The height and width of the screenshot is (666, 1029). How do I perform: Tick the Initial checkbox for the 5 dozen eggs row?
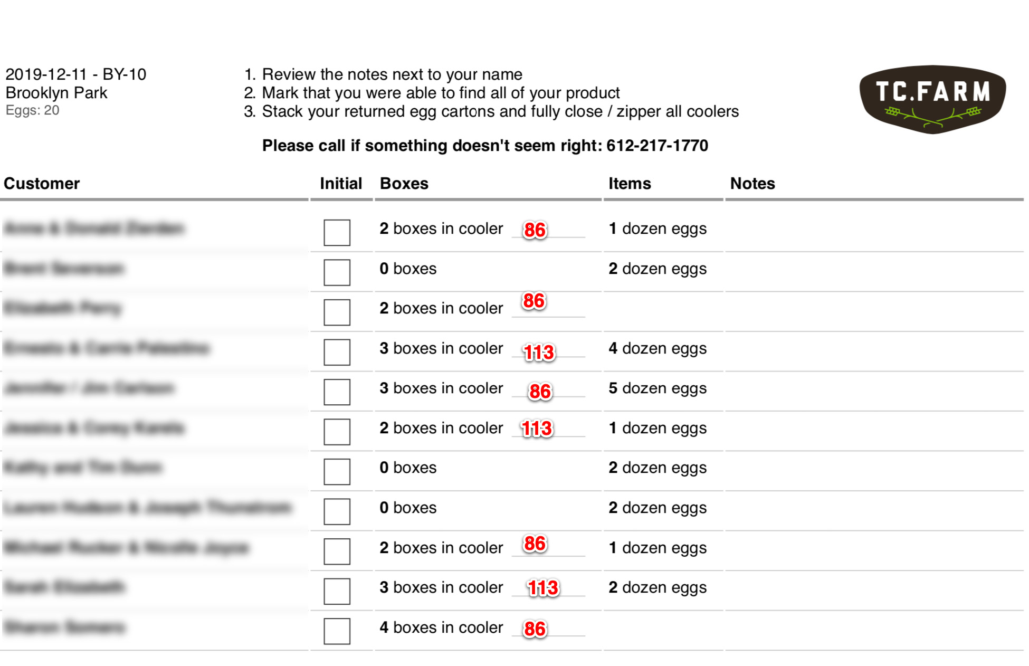pyautogui.click(x=337, y=392)
